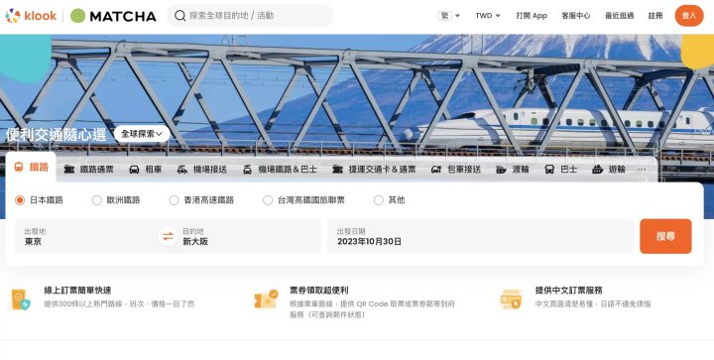Focus the 探索全球目的地 / 活動 search box
The image size is (714, 360).
coord(250,16)
